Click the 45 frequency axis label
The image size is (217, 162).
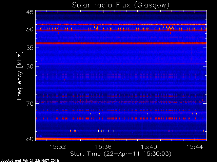(x=30, y=12)
